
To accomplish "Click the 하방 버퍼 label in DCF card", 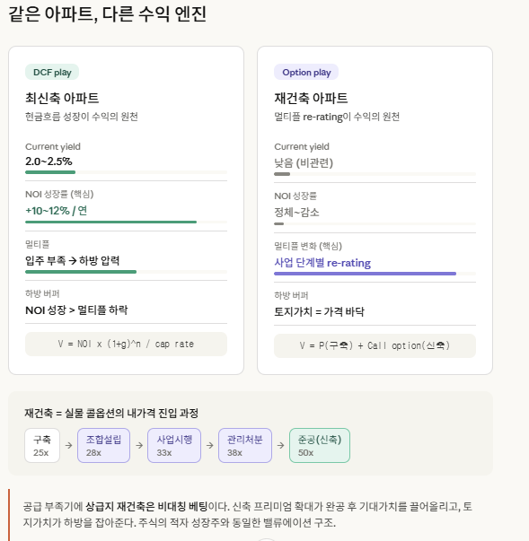I will click(42, 293).
